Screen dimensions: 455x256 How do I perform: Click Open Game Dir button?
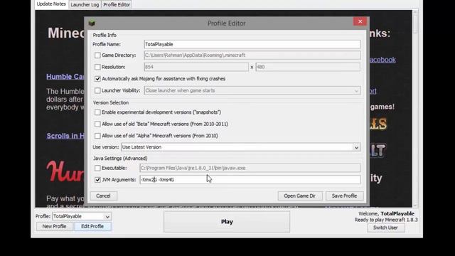(x=300, y=196)
